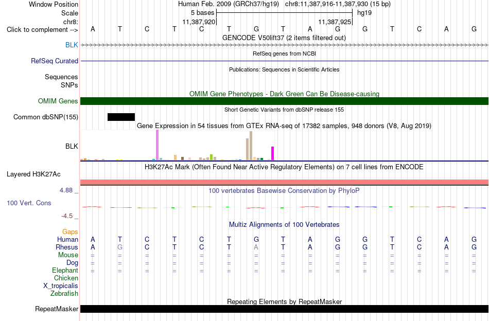The height and width of the screenshot is (321, 489).
Task: Click the blue BLK gene label in GENCODE track
Action: click(72, 45)
